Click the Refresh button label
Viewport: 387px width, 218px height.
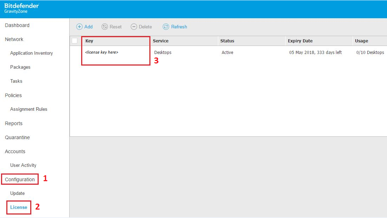click(x=179, y=27)
